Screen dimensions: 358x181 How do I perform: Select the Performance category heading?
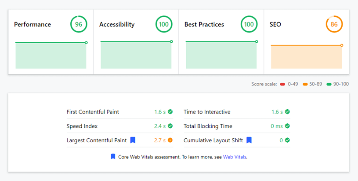pos(33,25)
